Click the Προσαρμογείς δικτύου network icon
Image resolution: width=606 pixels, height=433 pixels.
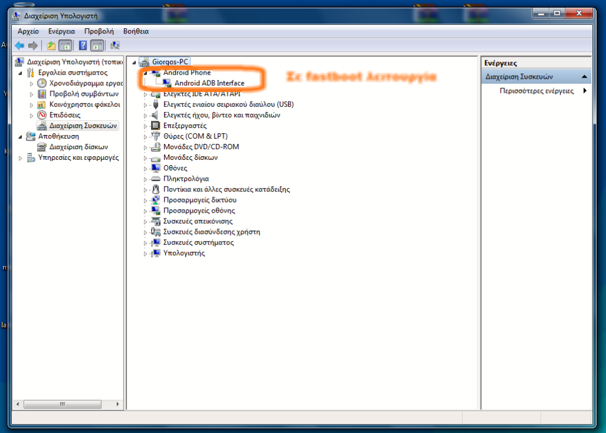(156, 200)
